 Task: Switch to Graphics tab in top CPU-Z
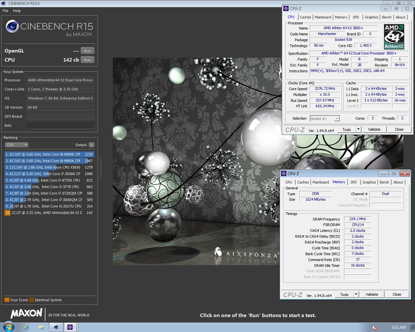pyautogui.click(x=371, y=17)
